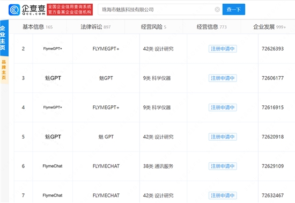Select the 经营信息 tab
295x203 pixels.
coord(212,27)
